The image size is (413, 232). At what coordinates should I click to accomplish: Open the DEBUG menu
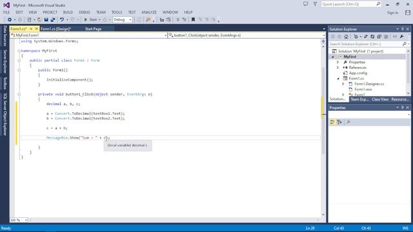85,12
